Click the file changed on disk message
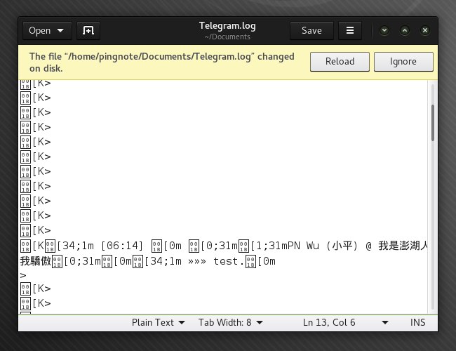The height and width of the screenshot is (351, 456). 161,62
